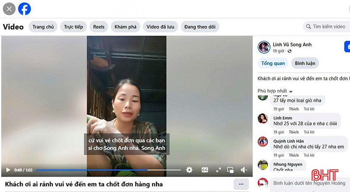This screenshot has height=192, width=350.
Task: Switch to the 'Bình luận' tab
Action: click(x=305, y=63)
